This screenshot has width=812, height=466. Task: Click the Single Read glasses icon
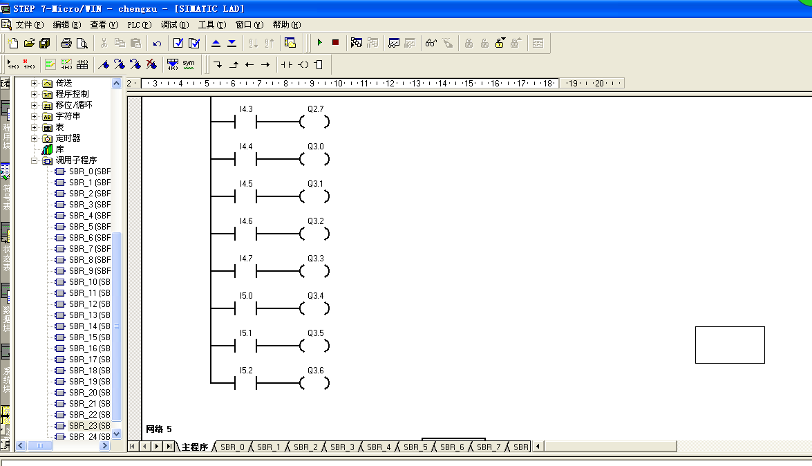coord(431,43)
